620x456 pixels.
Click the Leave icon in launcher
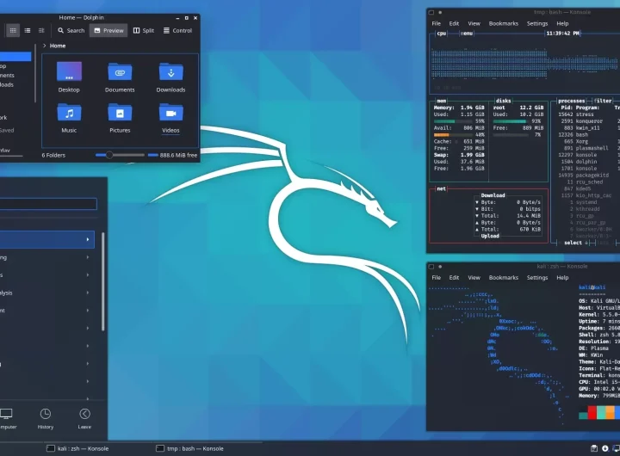coord(84,416)
